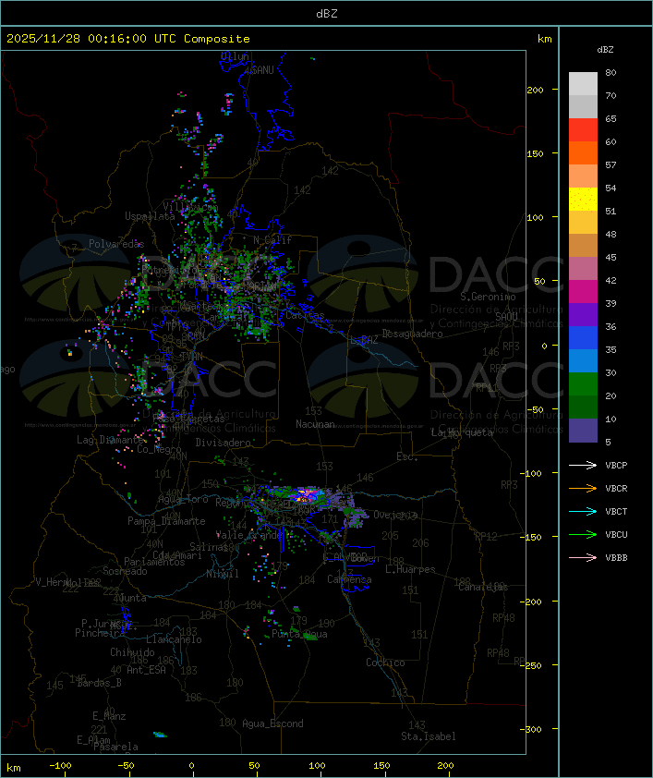653x778 pixels.
Task: Click the -300 tick on the right vertical axis
Action: click(533, 729)
